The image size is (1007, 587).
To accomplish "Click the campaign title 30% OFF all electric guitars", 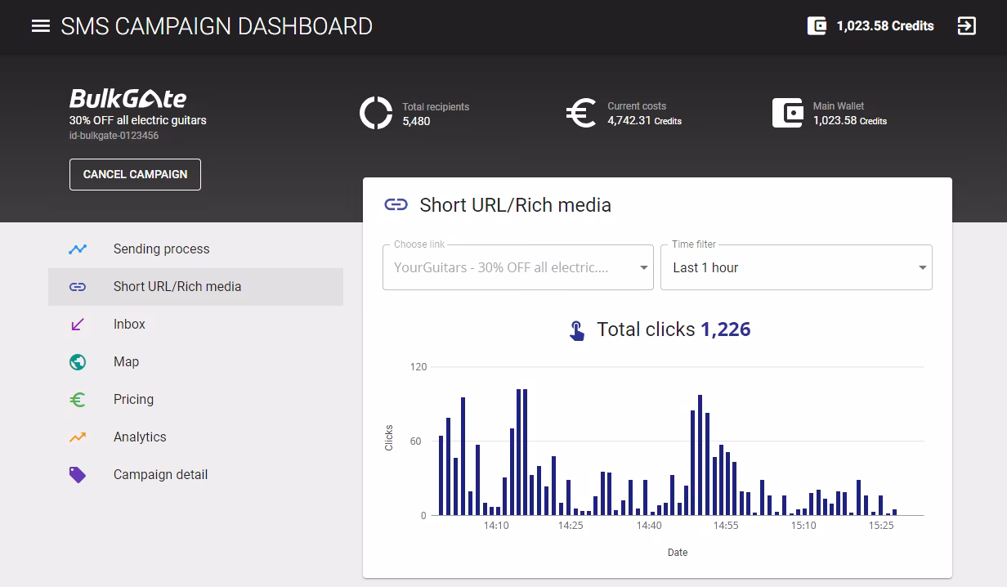I will 137,120.
